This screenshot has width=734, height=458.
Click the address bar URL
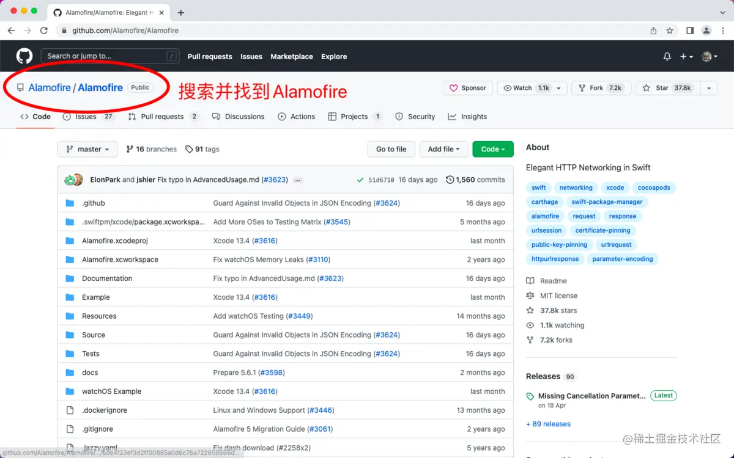[x=125, y=31]
